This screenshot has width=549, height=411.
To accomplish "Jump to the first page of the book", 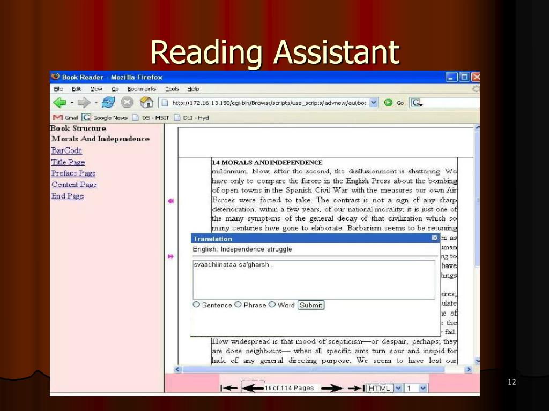I will pyautogui.click(x=229, y=388).
